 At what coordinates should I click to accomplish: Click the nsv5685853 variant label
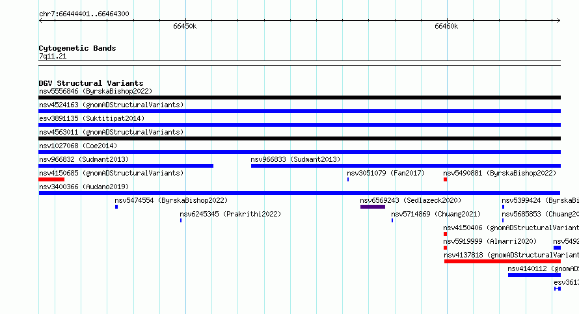click(x=540, y=214)
